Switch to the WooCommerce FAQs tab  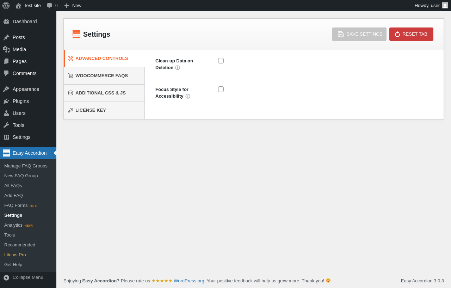click(x=101, y=76)
